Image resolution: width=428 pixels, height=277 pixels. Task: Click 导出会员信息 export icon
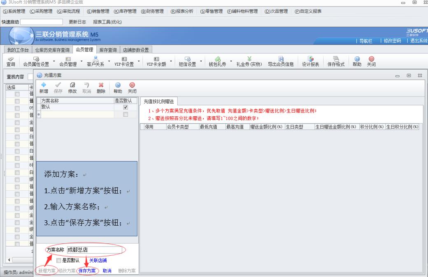click(281, 62)
